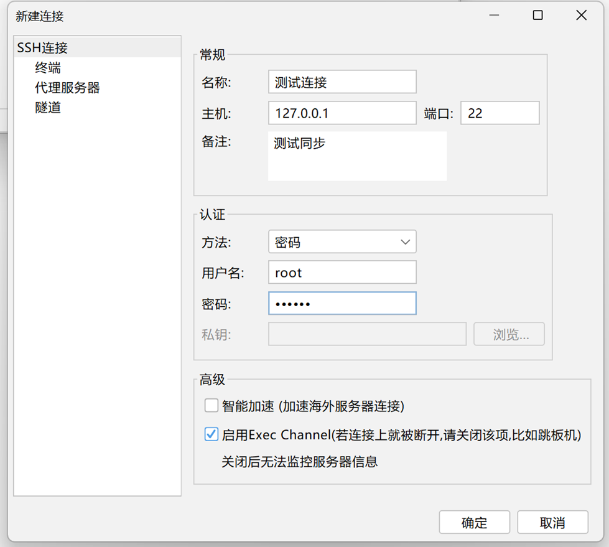Open the 隧道 settings page
609x547 pixels.
click(48, 108)
